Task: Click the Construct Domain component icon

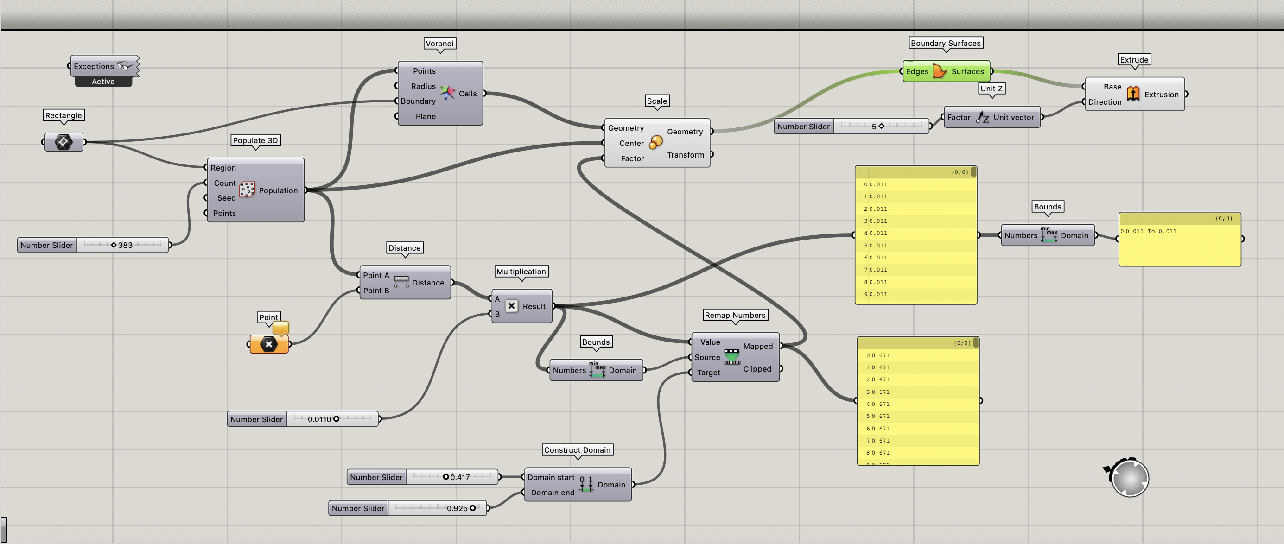Action: coord(586,484)
